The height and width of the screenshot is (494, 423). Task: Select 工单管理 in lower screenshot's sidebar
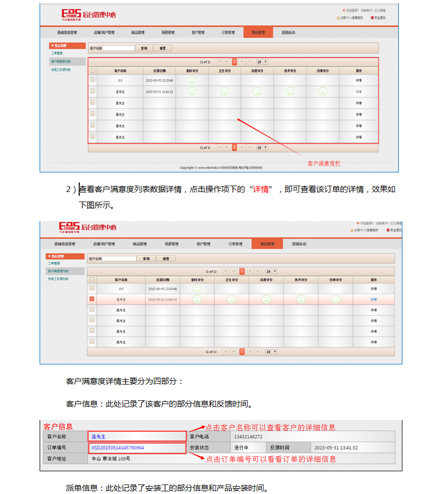click(x=54, y=263)
